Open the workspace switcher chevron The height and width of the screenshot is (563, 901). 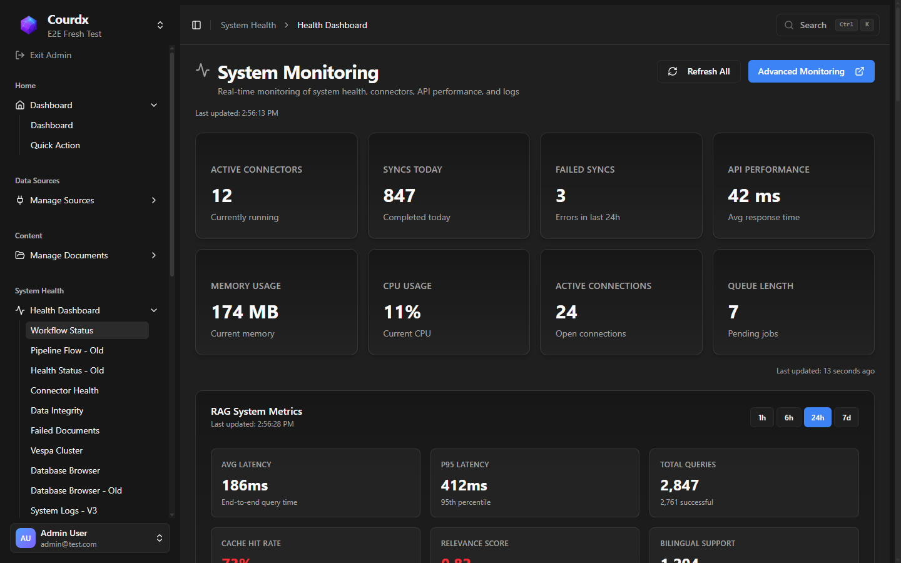click(160, 24)
